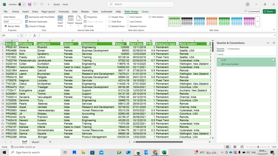This screenshot has height=156, width=278.
Task: Click the Comments button
Action: click(253, 11)
